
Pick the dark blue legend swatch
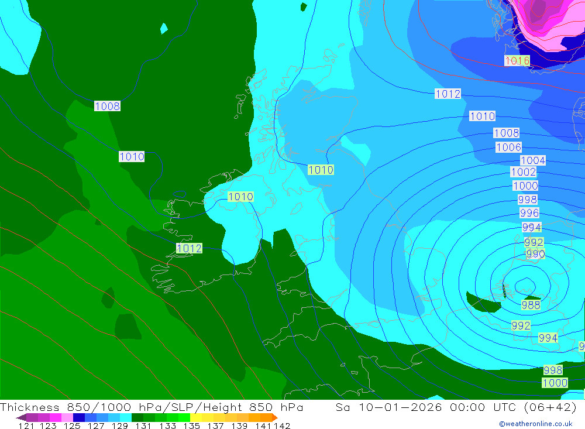pyautogui.click(x=79, y=417)
